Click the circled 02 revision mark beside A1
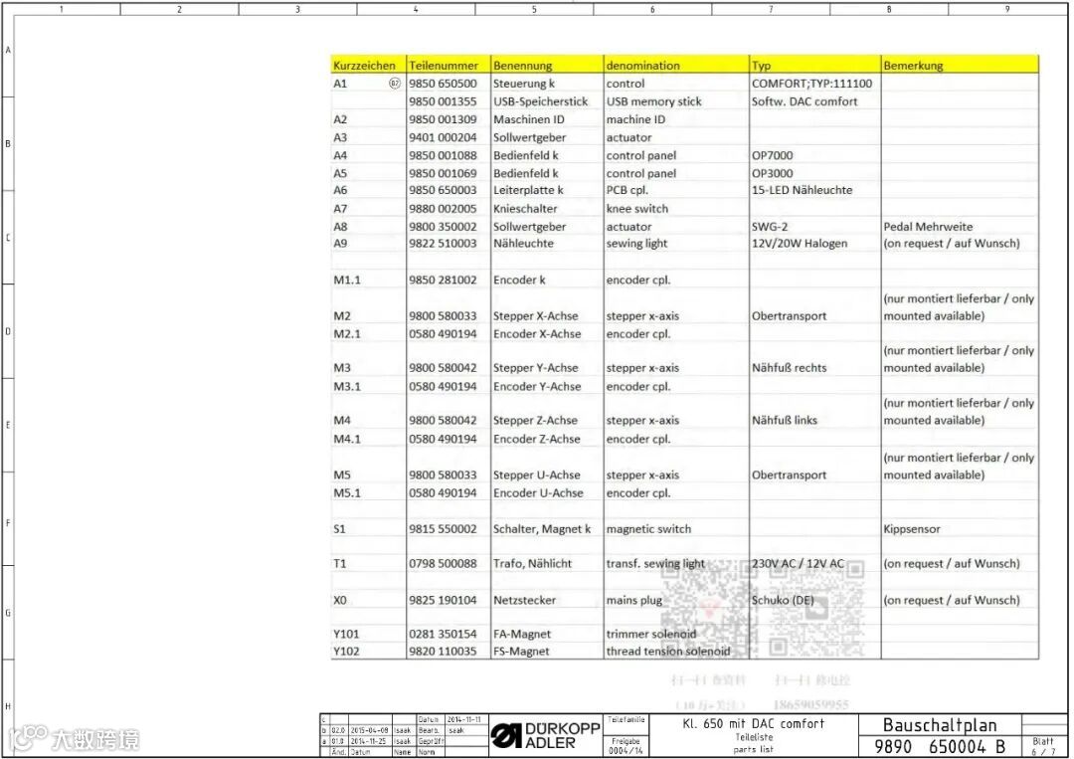1074x759 pixels. click(395, 83)
